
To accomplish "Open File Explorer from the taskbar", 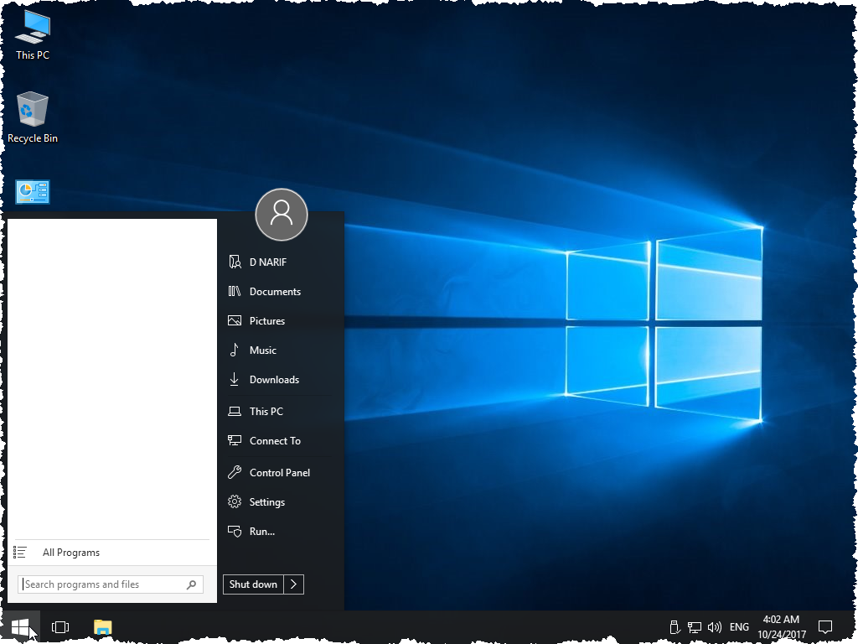I will coord(102,626).
